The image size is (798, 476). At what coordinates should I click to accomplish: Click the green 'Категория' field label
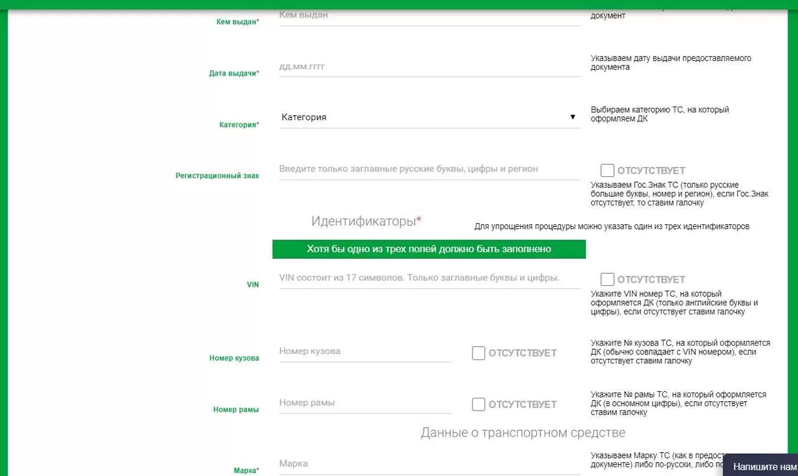click(239, 125)
